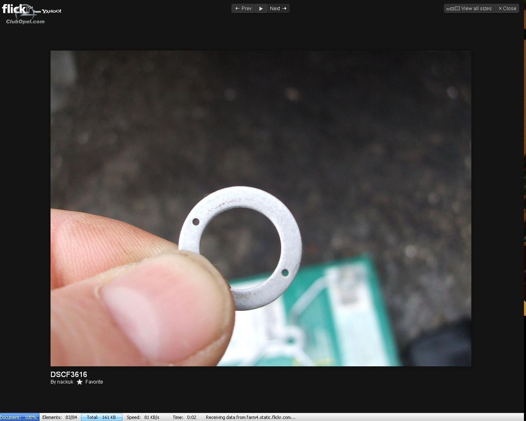This screenshot has height=421, width=526.
Task: Go to the next photo with Next
Action: click(278, 9)
